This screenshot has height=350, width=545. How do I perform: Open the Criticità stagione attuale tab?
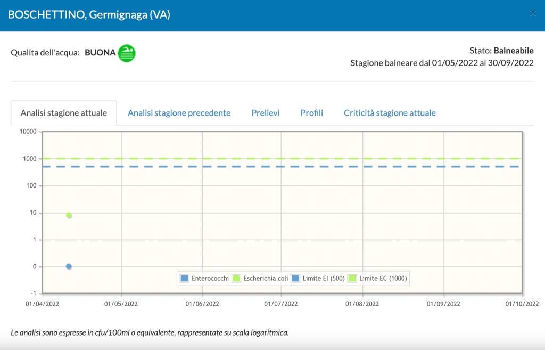pos(390,113)
